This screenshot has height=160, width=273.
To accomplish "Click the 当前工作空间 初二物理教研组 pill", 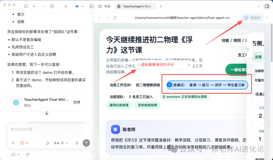I will [135, 85].
